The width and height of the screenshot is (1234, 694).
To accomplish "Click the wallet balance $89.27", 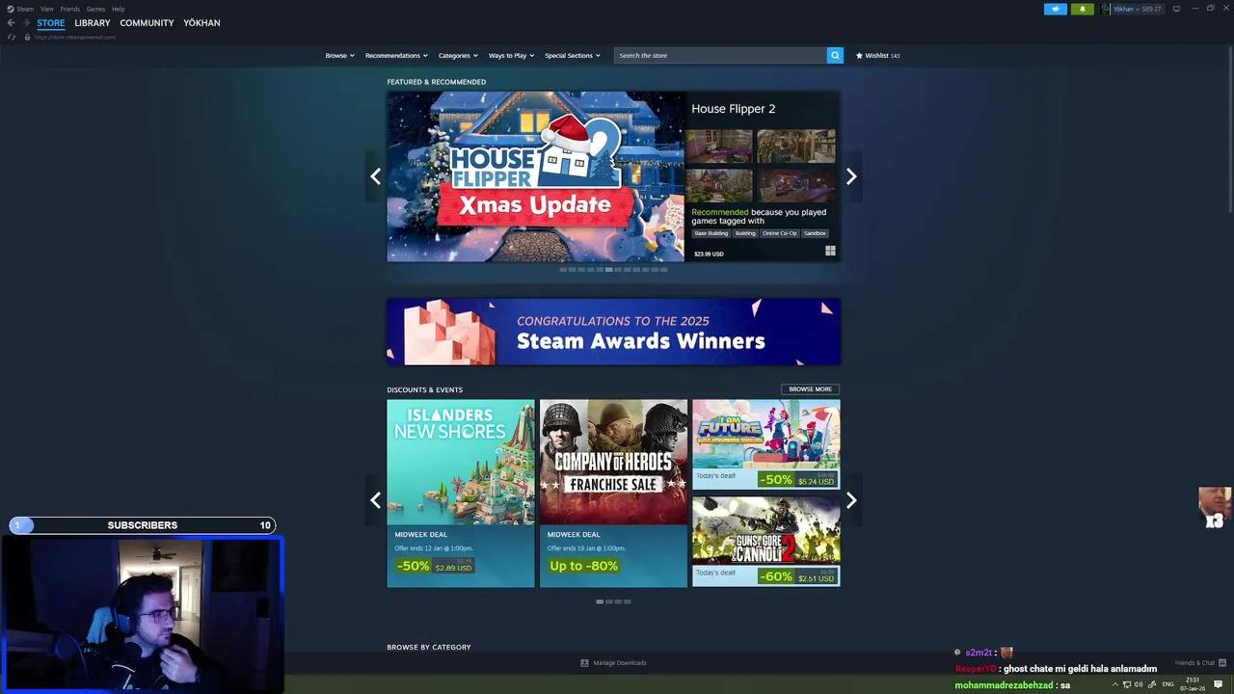I will point(1151,9).
